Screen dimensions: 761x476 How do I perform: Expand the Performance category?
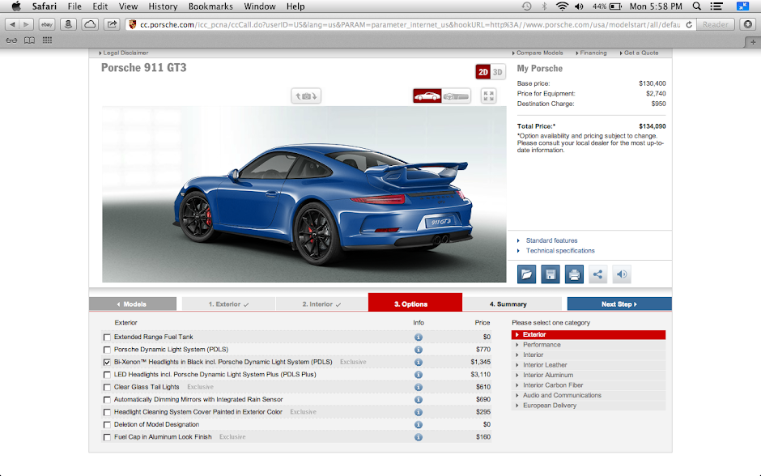[x=542, y=345]
